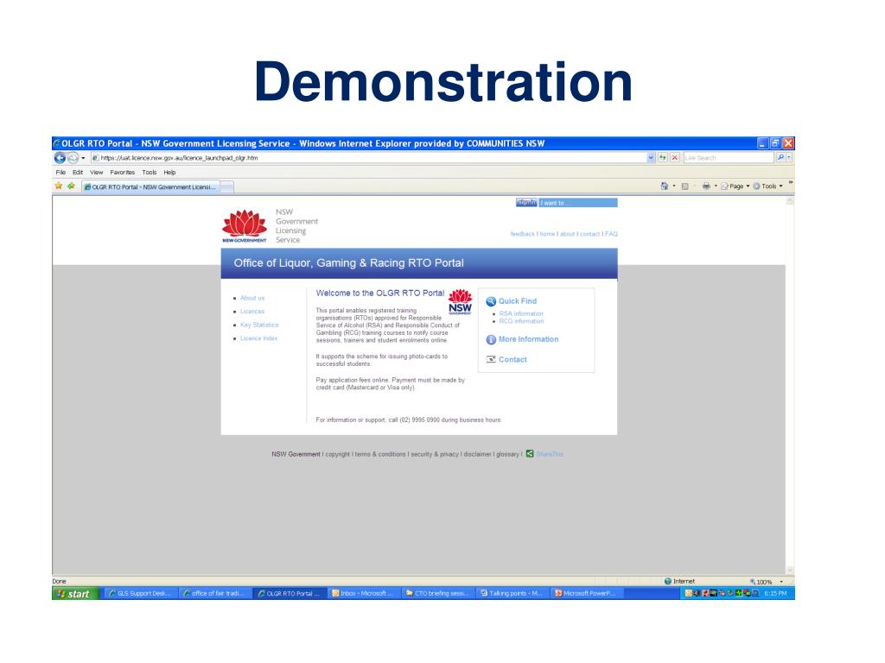Click the Add to Favorites icon

click(71, 186)
